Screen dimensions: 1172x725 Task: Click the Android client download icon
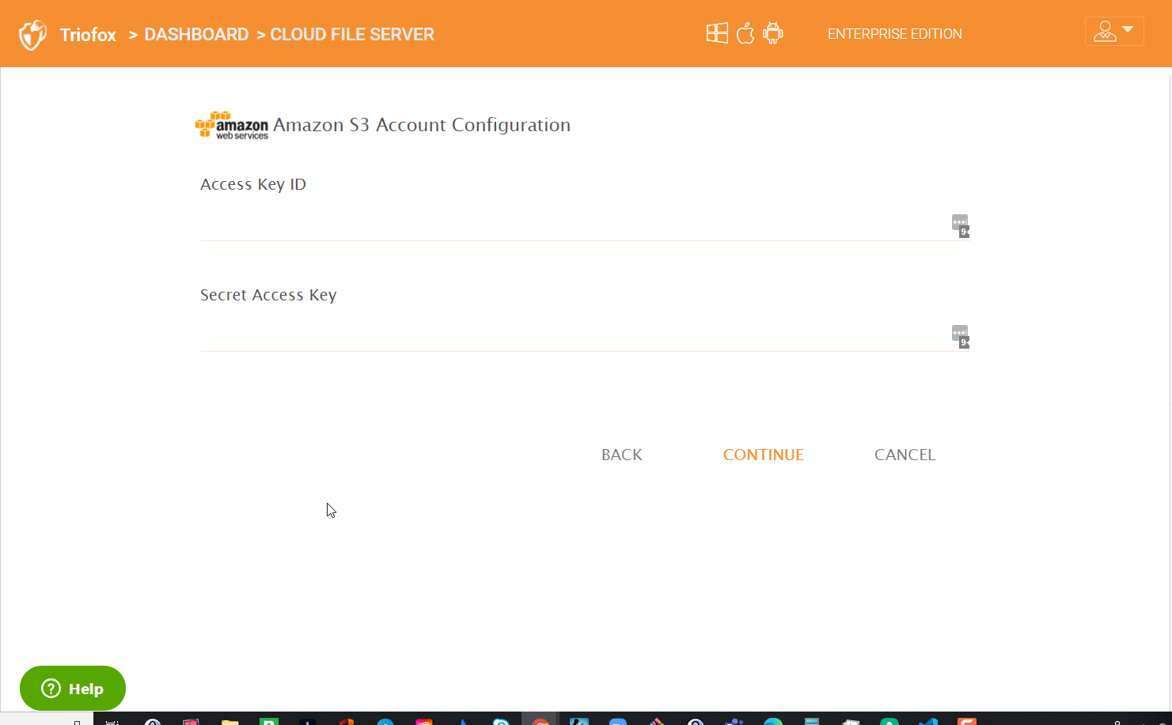(773, 33)
